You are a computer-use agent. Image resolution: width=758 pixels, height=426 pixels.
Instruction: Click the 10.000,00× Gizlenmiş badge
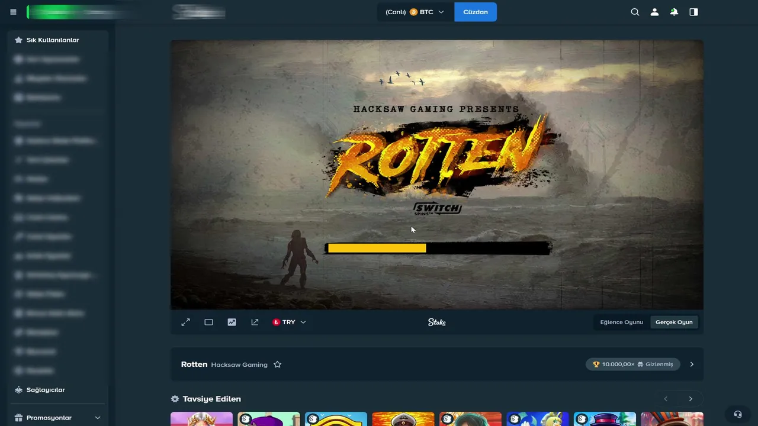(x=632, y=364)
